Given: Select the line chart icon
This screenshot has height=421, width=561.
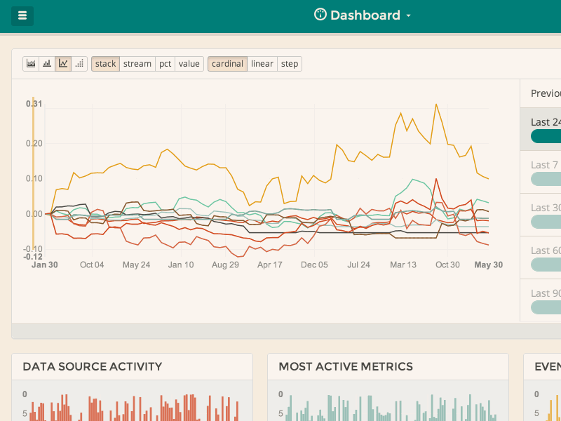Looking at the screenshot, I should coord(64,63).
